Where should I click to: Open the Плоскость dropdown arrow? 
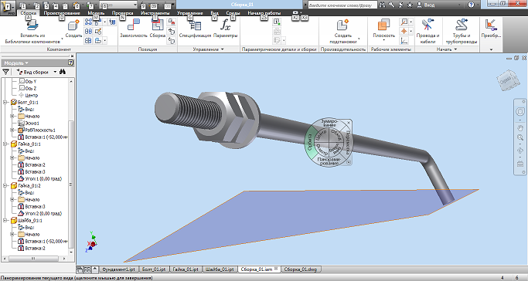(383, 40)
